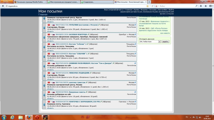Image resolution: width=214 pixels, height=120 pixels.
Task: Click the page vertical scrollbar thumb
Action: [x=213, y=65]
